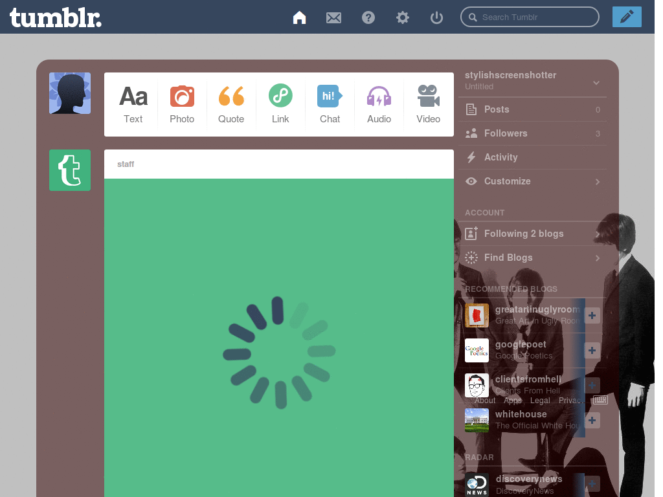The width and height of the screenshot is (663, 497).
Task: Create a new Audio post
Action: [379, 104]
